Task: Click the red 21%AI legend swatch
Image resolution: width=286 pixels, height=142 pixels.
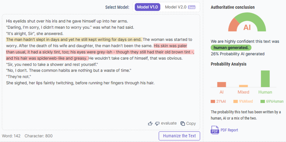Action: (x=213, y=102)
